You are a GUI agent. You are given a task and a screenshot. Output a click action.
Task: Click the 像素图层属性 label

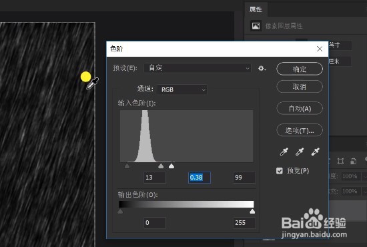(284, 26)
